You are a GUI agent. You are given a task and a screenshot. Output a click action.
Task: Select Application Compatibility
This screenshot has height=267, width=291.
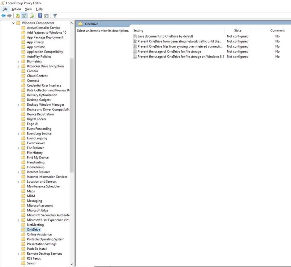pyautogui.click(x=45, y=52)
